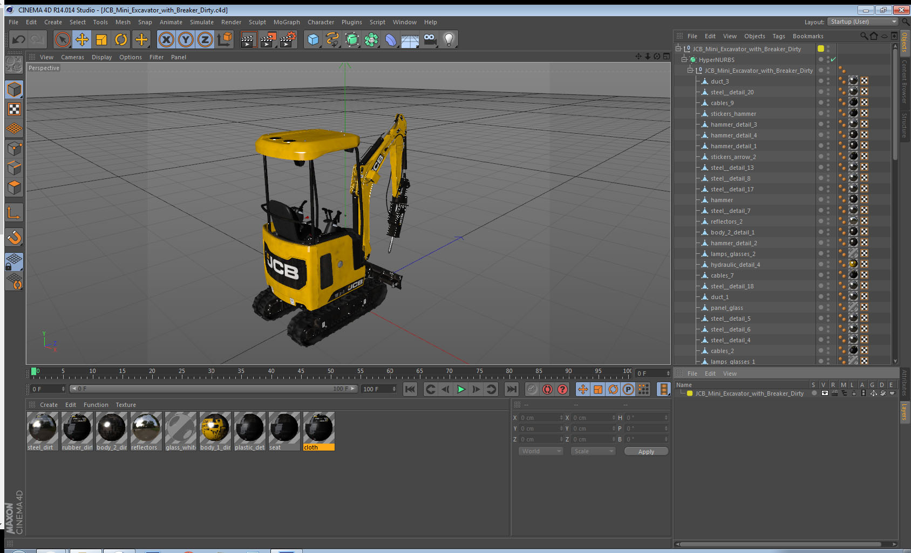Activate the Move tool
The height and width of the screenshot is (553, 911).
pyautogui.click(x=82, y=39)
